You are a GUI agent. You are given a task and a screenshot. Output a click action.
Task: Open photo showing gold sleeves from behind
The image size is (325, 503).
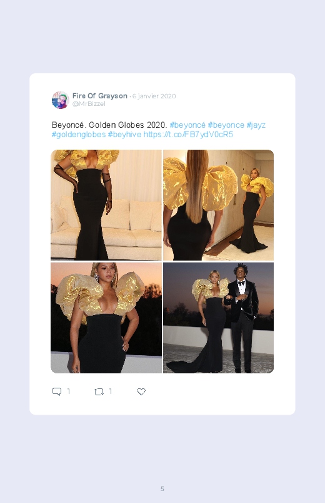click(218, 205)
